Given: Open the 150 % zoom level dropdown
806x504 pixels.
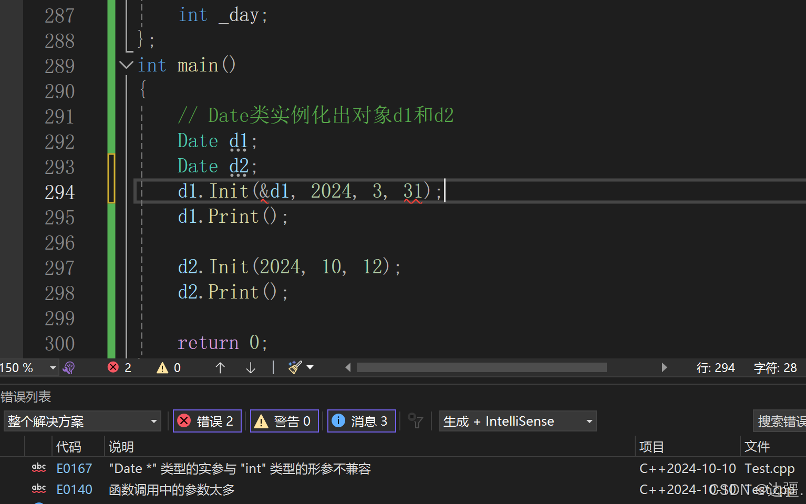Looking at the screenshot, I should click(53, 368).
